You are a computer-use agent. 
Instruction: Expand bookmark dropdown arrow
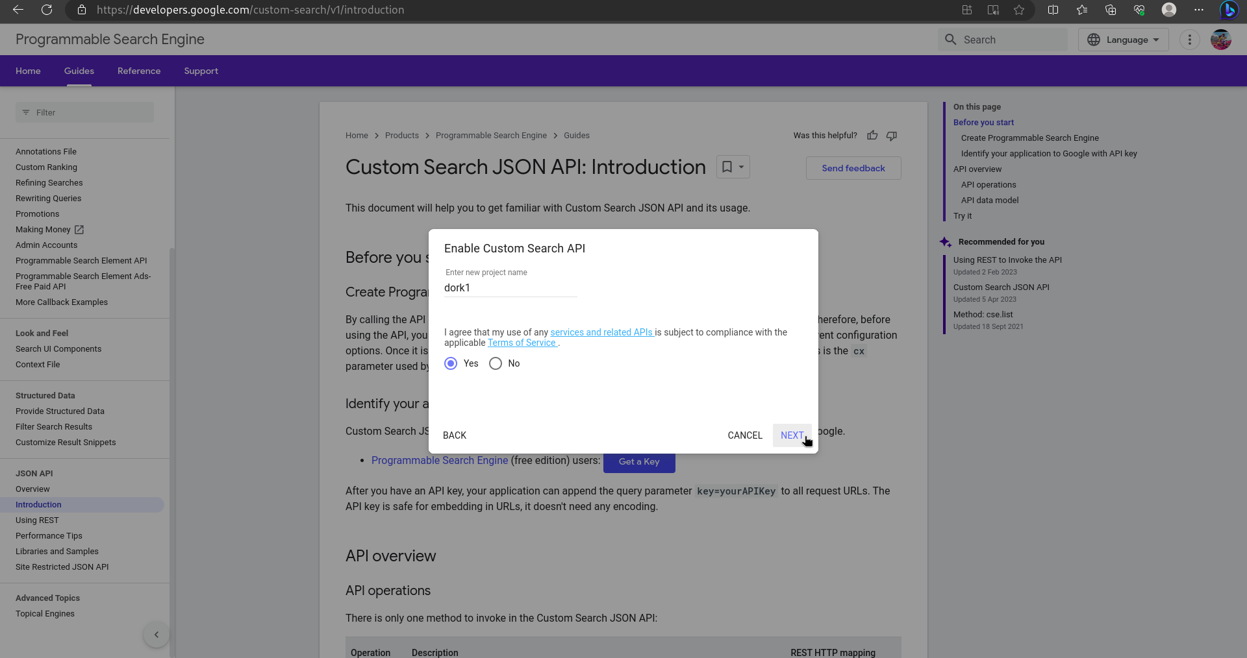click(741, 167)
